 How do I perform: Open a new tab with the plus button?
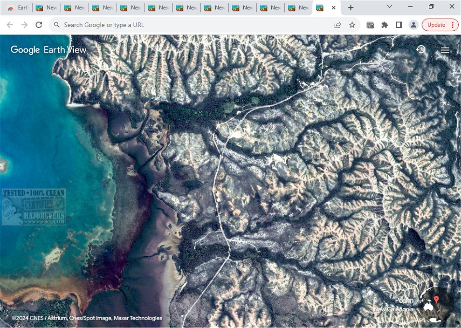point(351,7)
